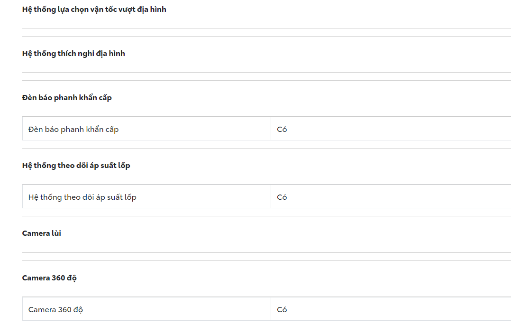Click the Camera lùi section heading
The width and height of the screenshot is (511, 325).
click(42, 233)
